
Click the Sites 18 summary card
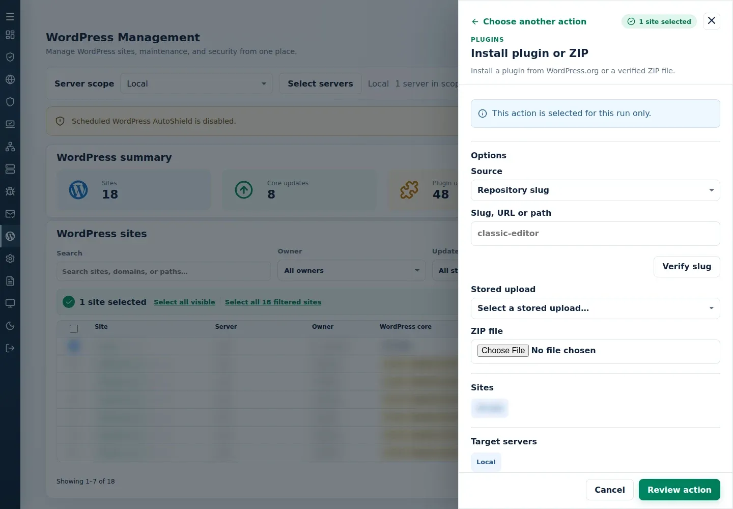pos(134,189)
